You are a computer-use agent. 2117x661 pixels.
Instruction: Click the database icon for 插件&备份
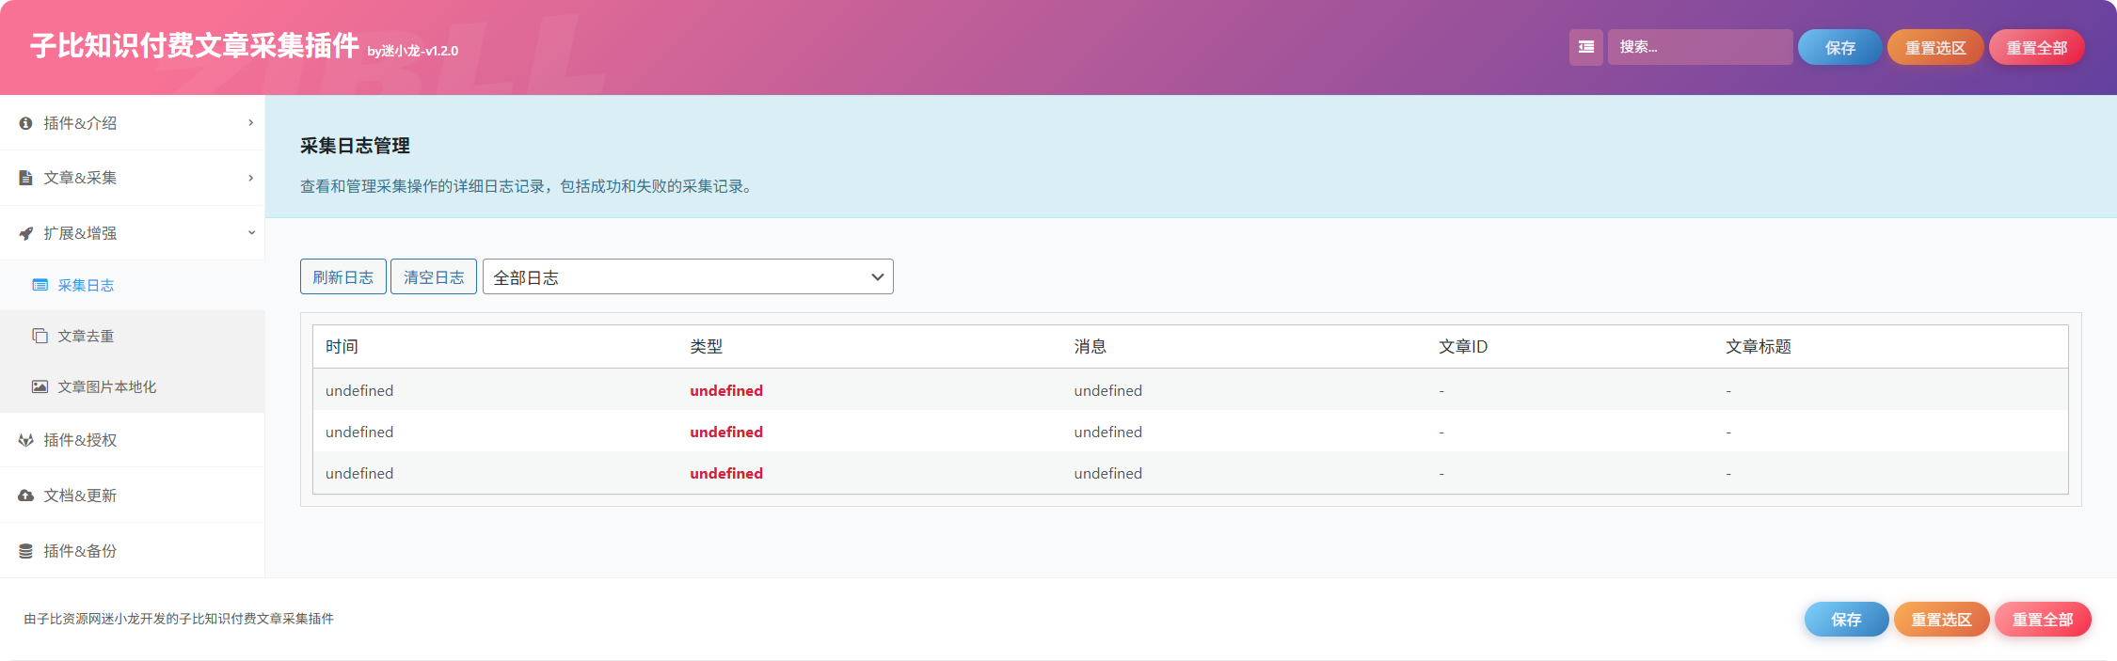click(x=25, y=551)
